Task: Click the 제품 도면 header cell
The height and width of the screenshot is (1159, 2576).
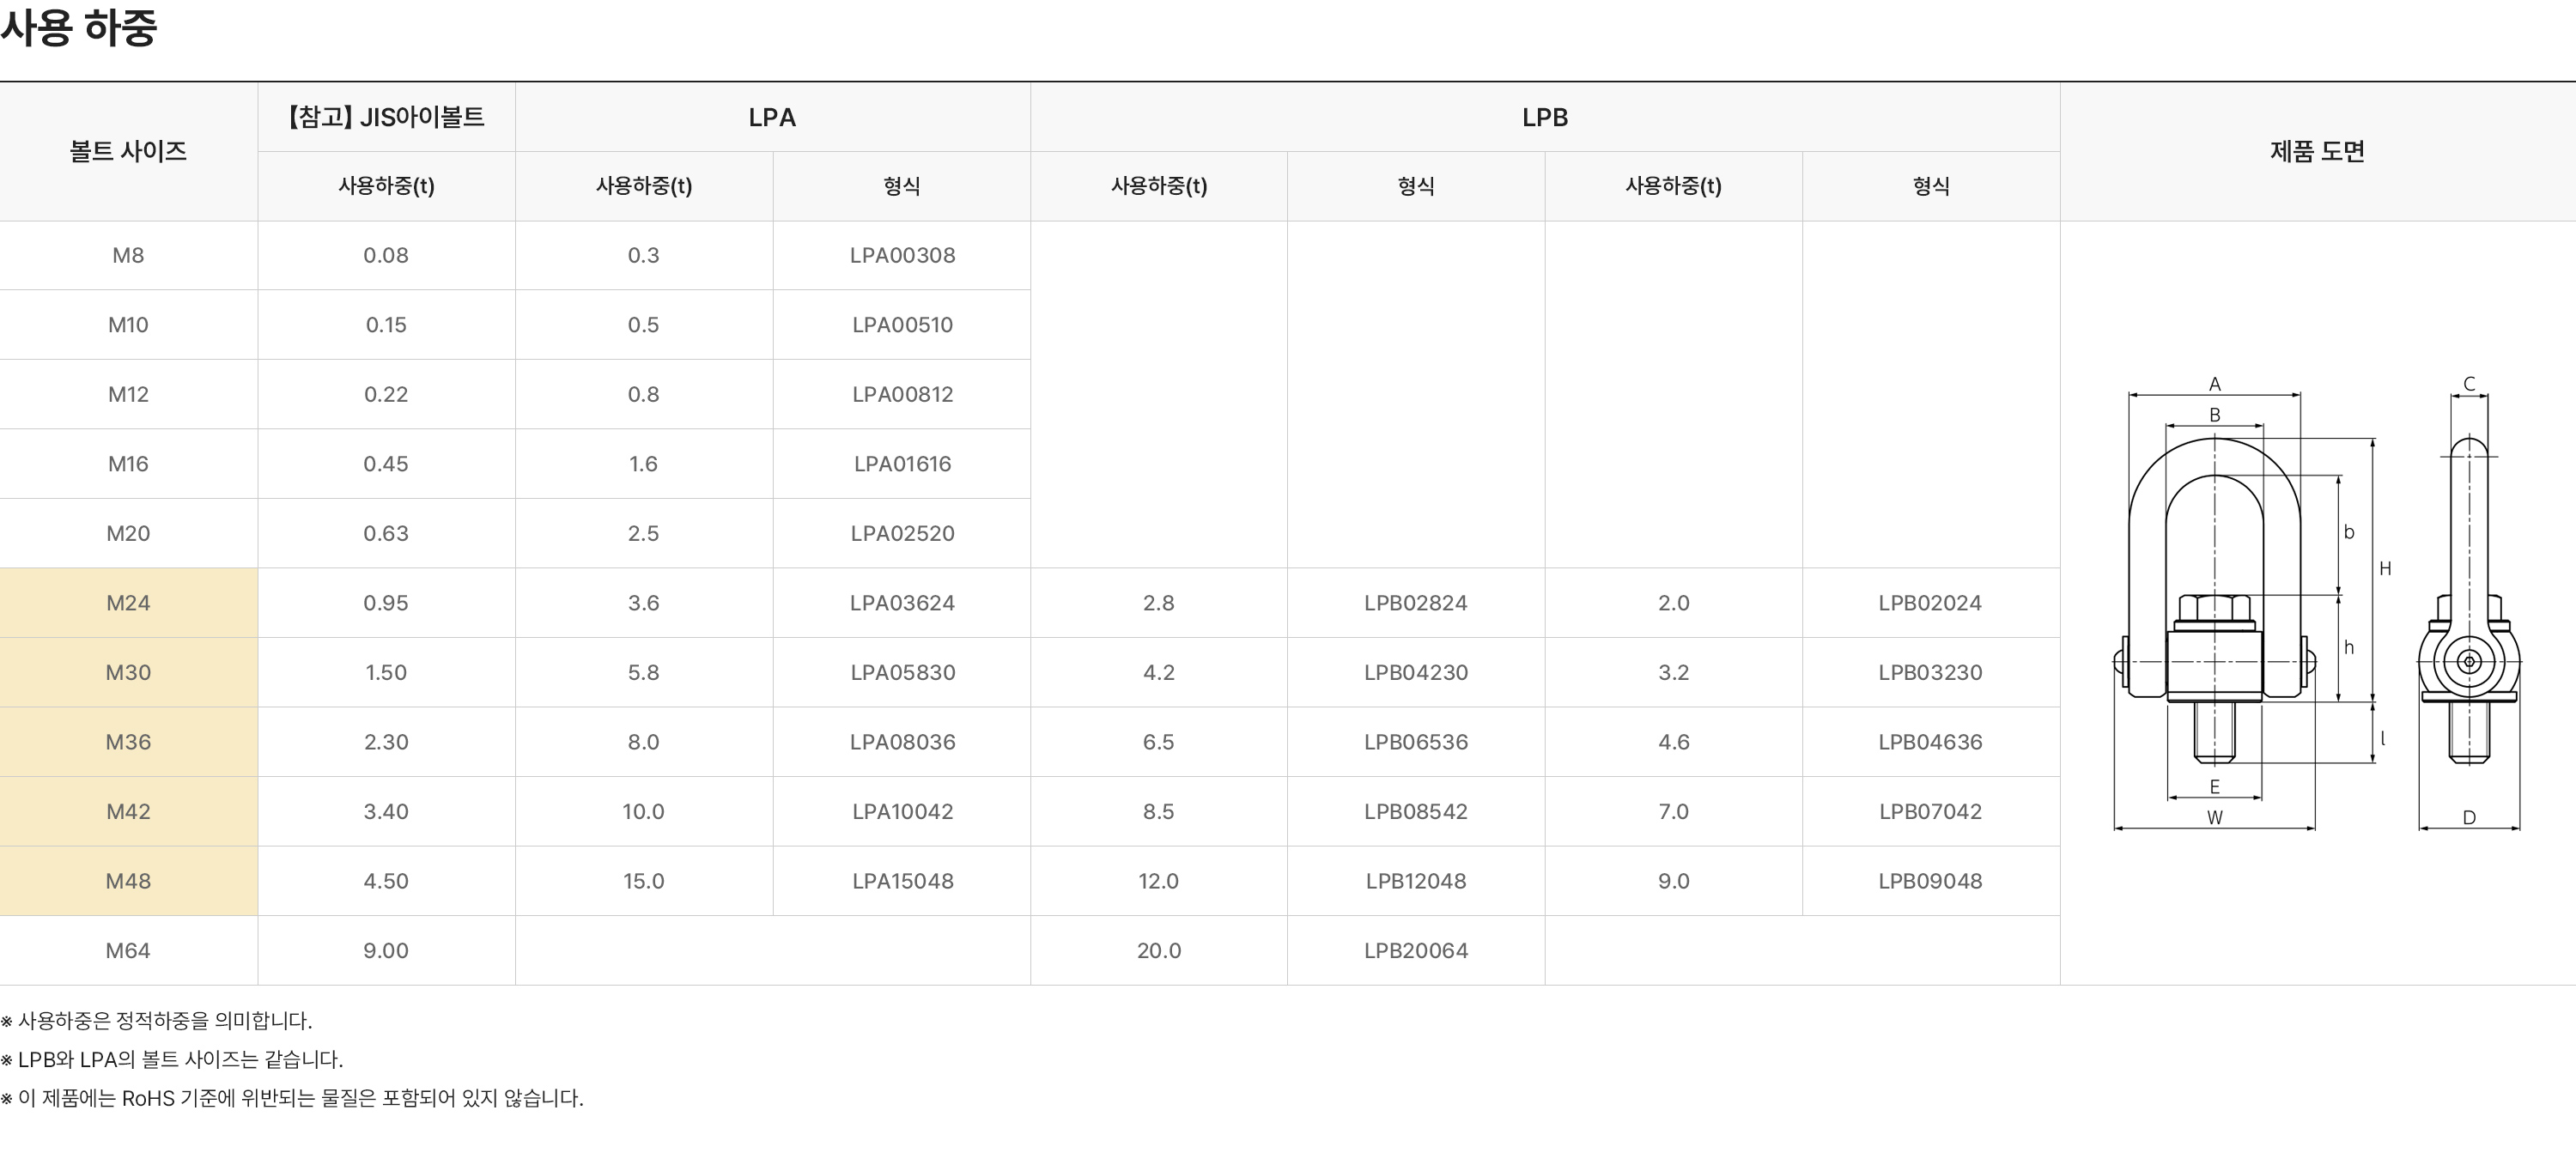Action: click(x=2317, y=151)
